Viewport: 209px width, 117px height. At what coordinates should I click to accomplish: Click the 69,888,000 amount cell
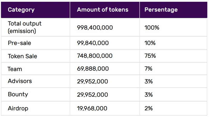click(93, 69)
